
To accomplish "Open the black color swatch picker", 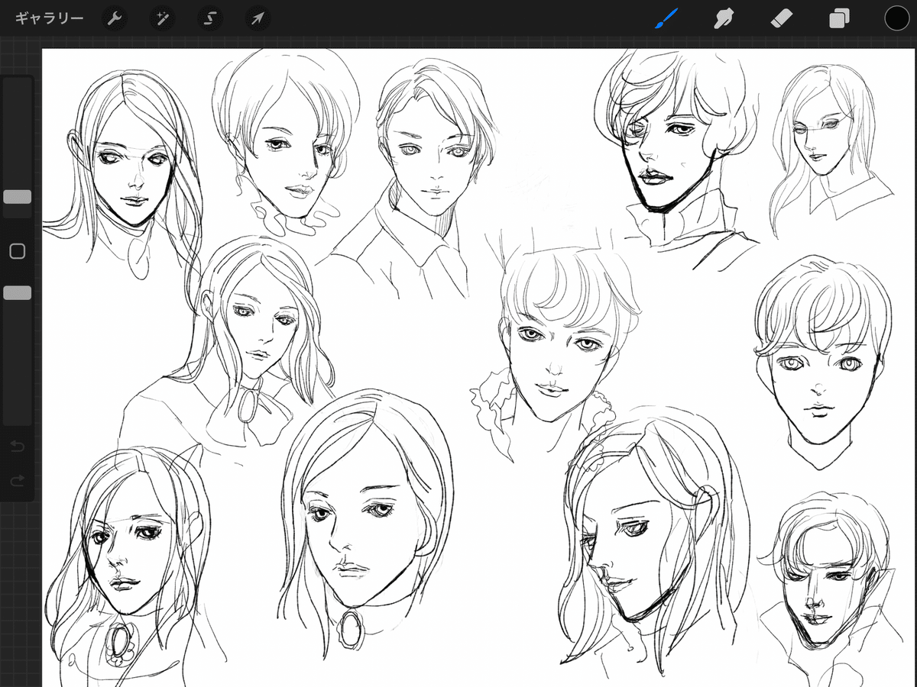I will [x=896, y=18].
